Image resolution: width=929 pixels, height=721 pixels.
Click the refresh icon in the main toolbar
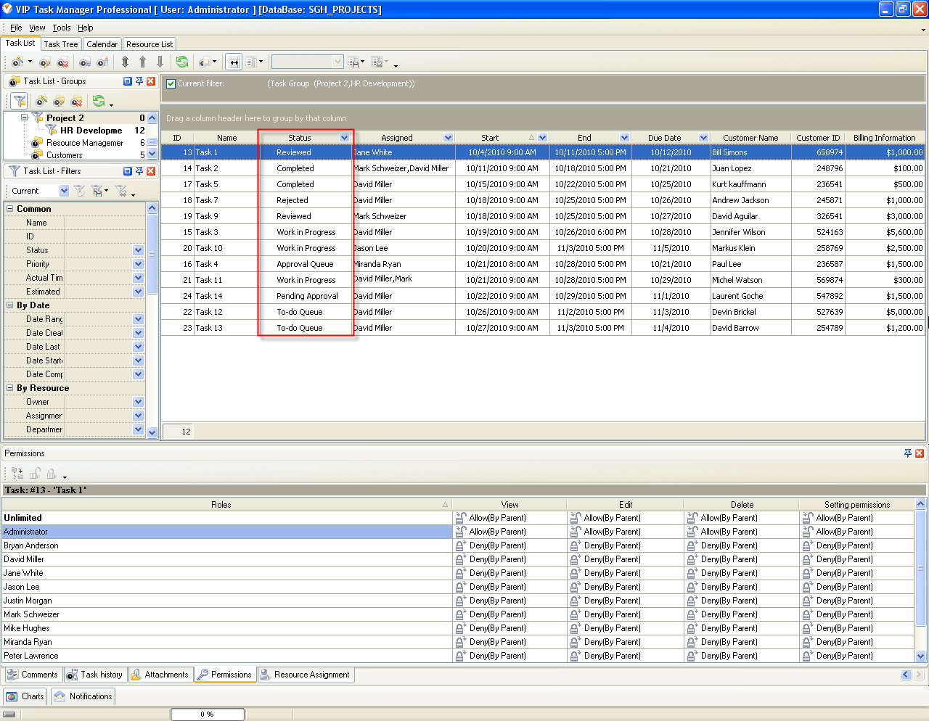coord(182,62)
